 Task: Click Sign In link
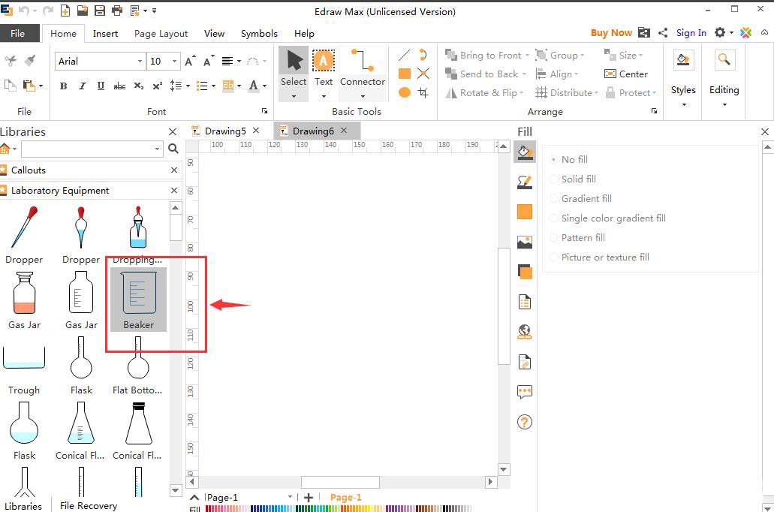click(691, 33)
